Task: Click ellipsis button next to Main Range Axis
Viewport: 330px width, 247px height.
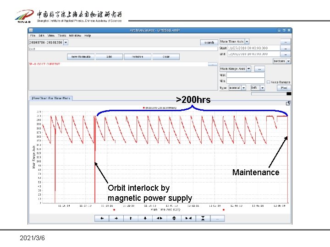Action: [259, 69]
